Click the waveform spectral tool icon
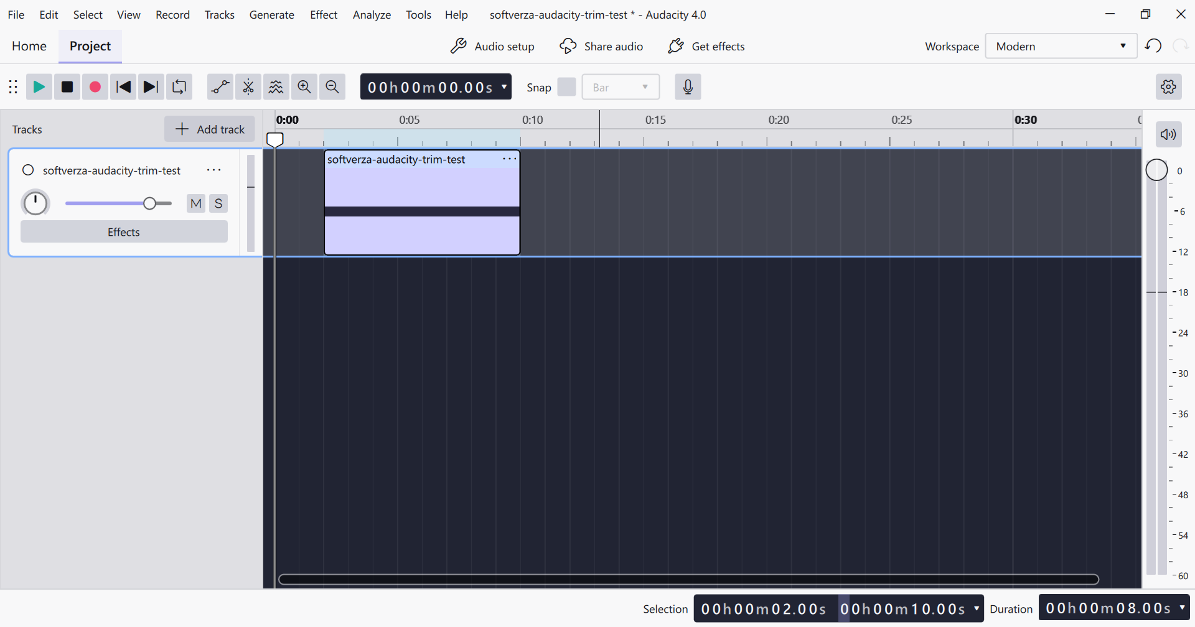Image resolution: width=1195 pixels, height=627 pixels. click(x=276, y=87)
